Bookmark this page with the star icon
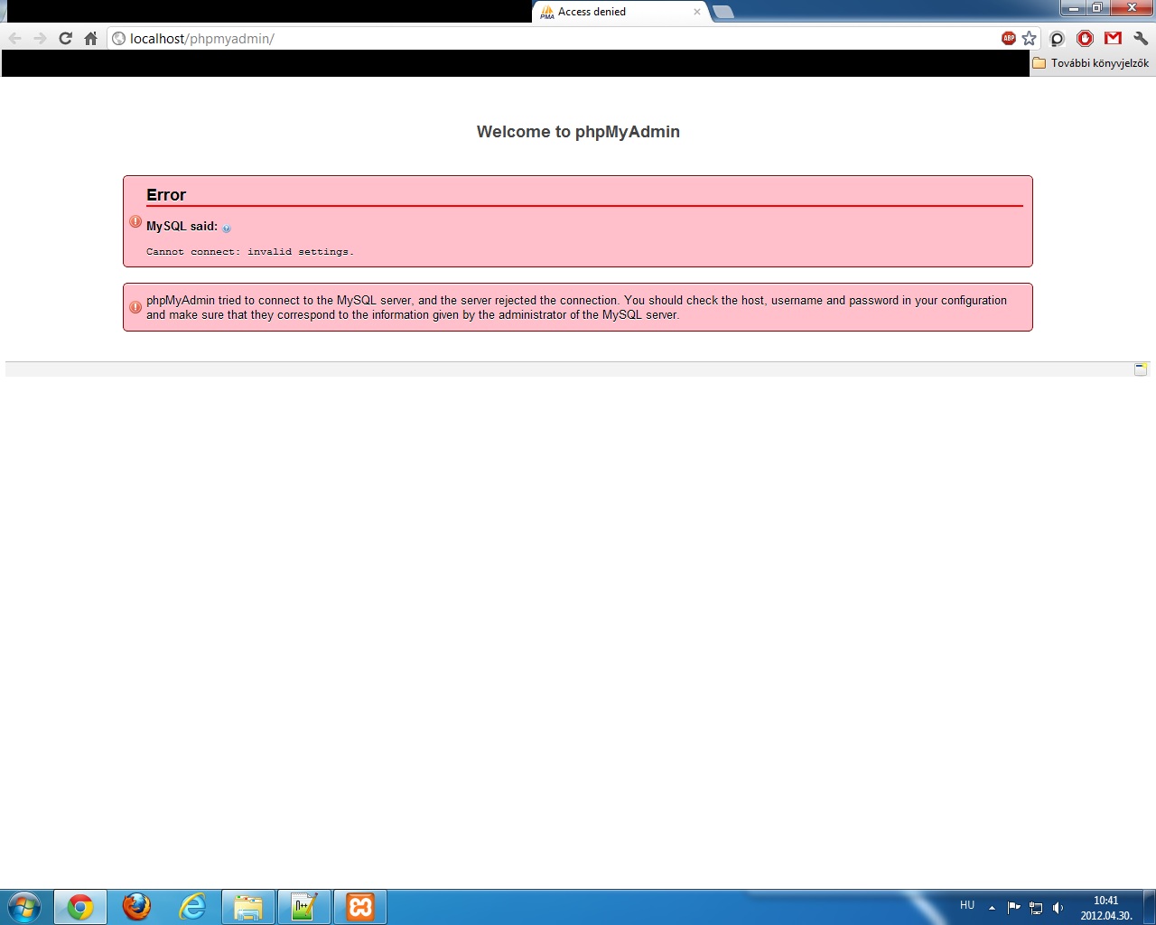 coord(1029,38)
